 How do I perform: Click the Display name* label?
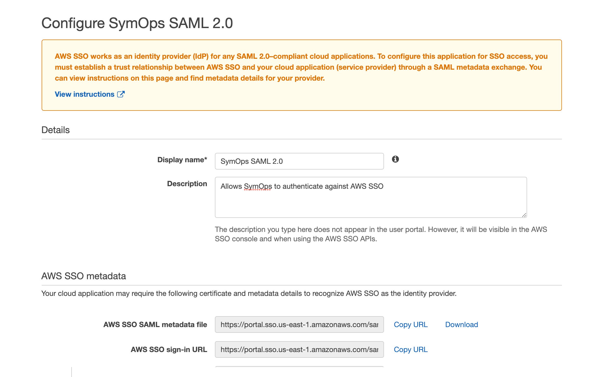point(182,160)
